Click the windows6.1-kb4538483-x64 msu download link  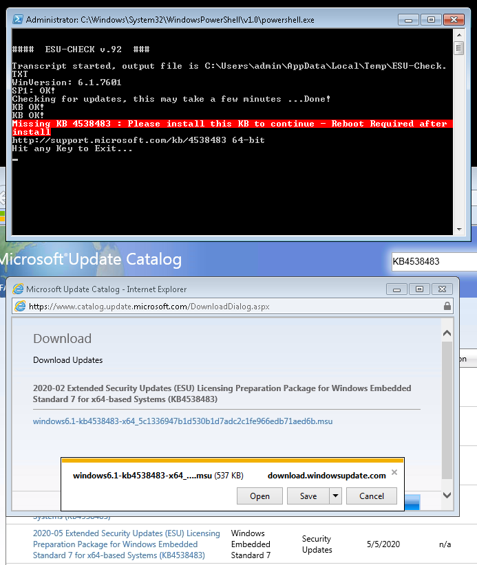click(x=182, y=421)
